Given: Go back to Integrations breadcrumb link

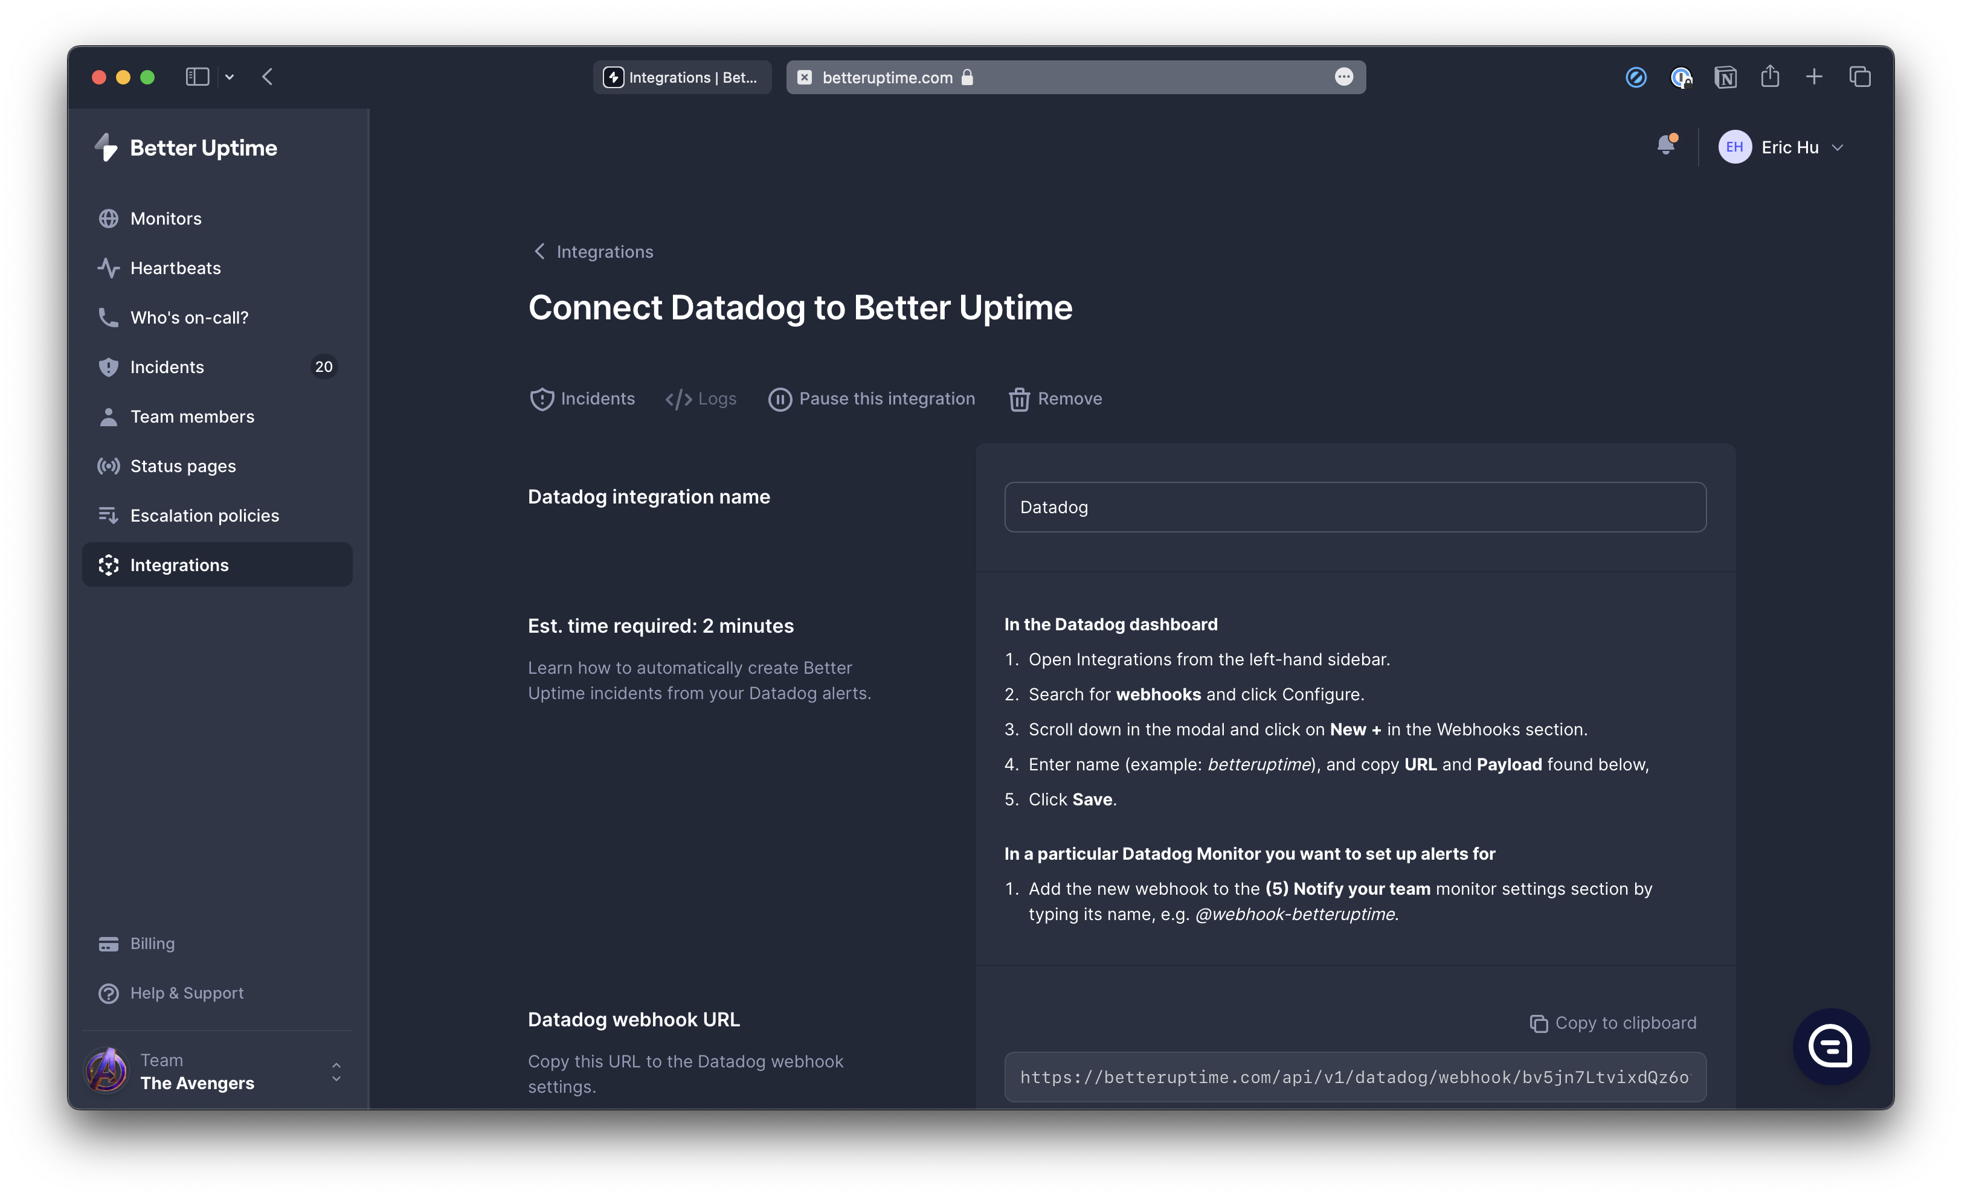Looking at the screenshot, I should pos(593,251).
